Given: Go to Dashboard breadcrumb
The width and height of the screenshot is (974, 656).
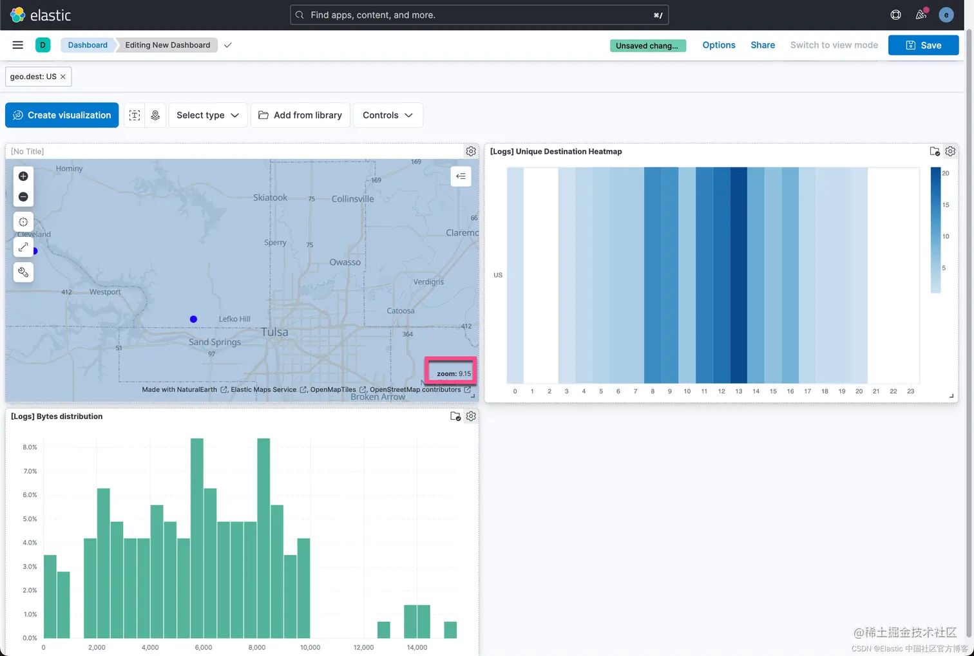Looking at the screenshot, I should [88, 45].
